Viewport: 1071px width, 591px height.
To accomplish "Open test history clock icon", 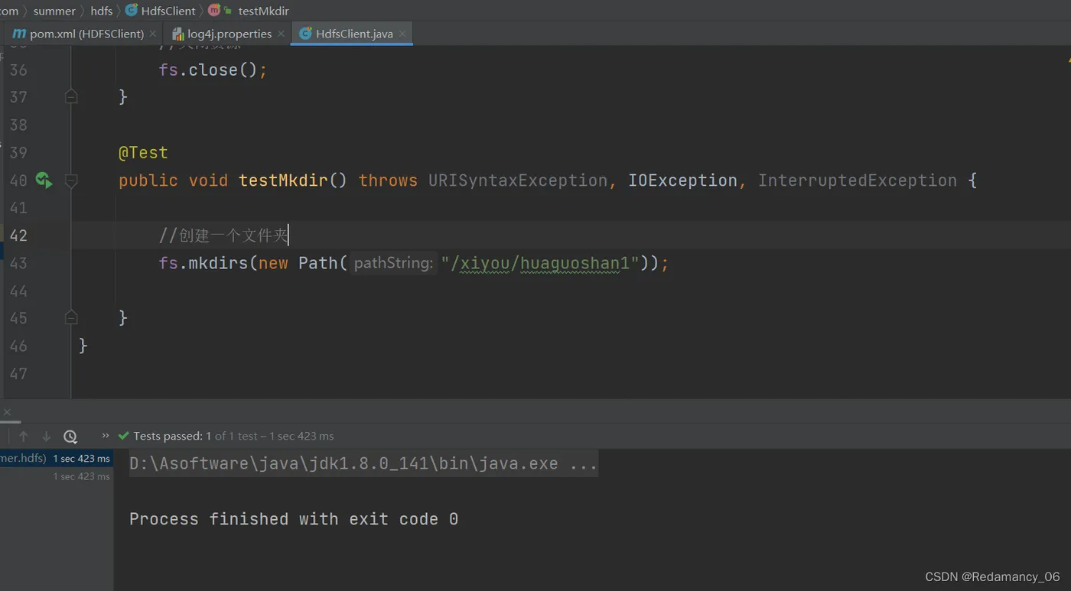I will tap(70, 436).
